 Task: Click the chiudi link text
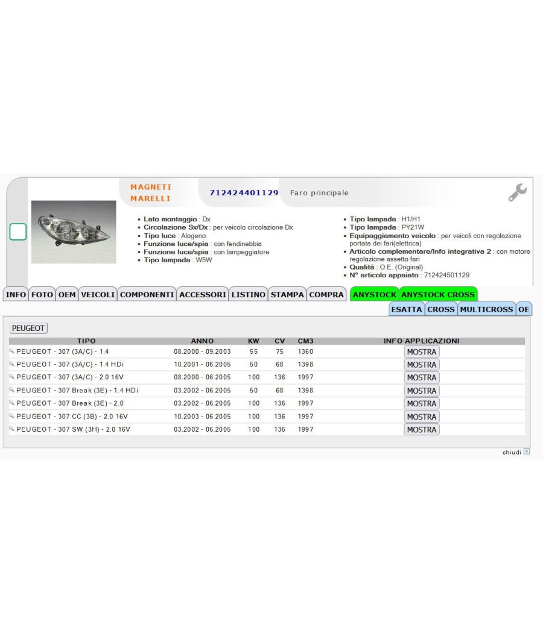pos(512,452)
